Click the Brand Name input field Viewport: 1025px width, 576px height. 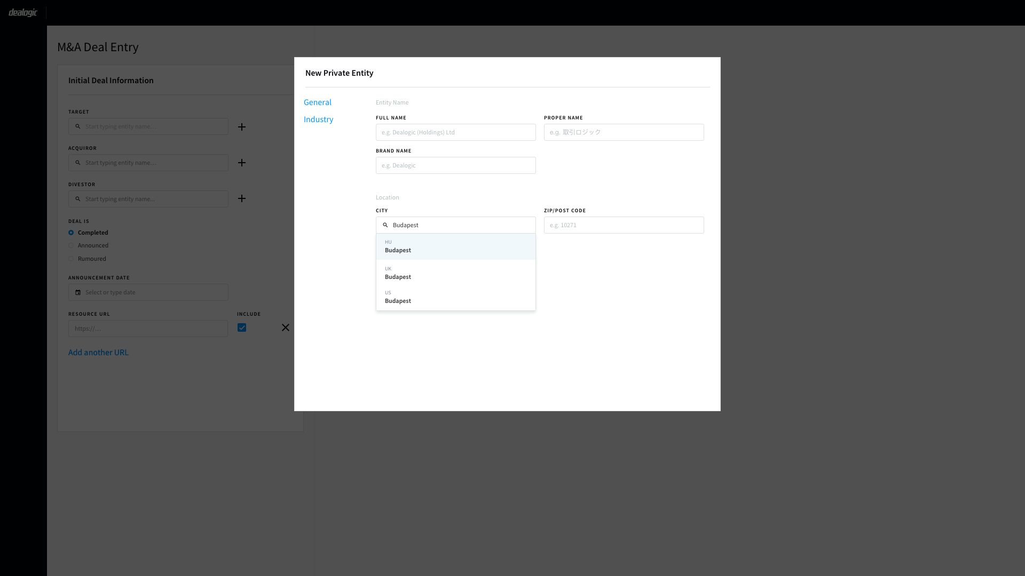point(455,165)
